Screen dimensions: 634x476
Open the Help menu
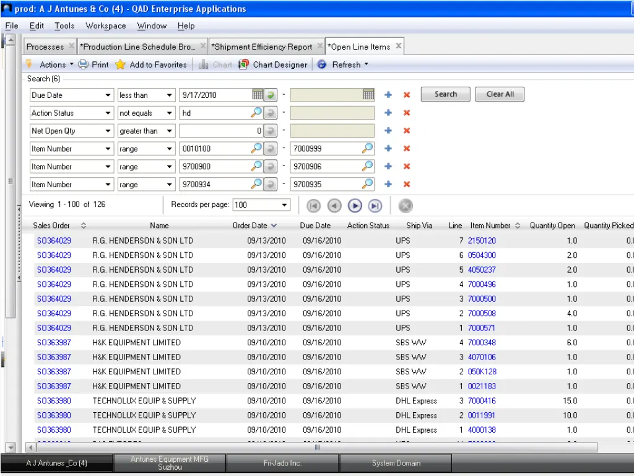(x=186, y=26)
